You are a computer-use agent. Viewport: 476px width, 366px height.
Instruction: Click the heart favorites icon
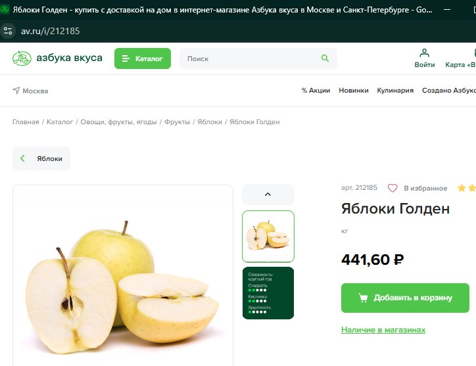393,188
